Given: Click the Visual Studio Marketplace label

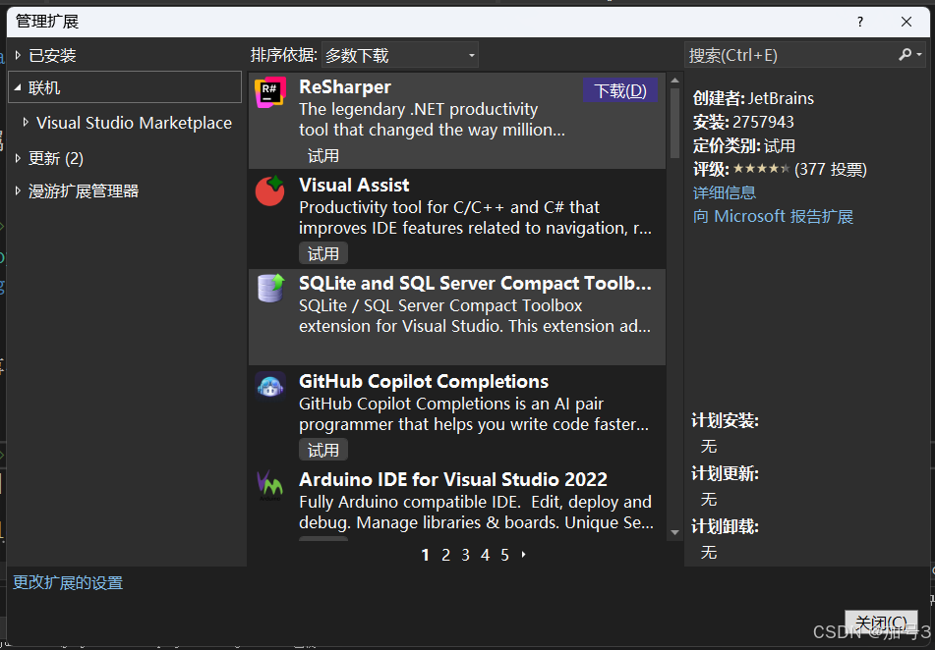Looking at the screenshot, I should click(x=134, y=123).
